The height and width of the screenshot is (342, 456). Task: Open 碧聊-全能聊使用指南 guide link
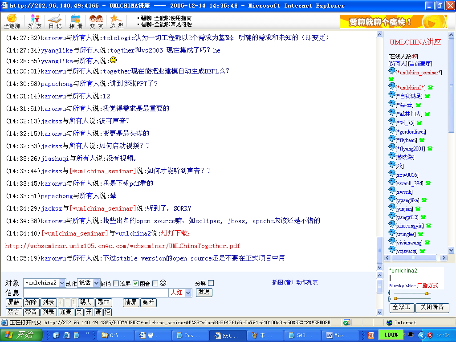tap(166, 18)
